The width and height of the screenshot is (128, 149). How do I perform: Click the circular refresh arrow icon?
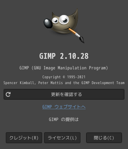(x=8, y=94)
